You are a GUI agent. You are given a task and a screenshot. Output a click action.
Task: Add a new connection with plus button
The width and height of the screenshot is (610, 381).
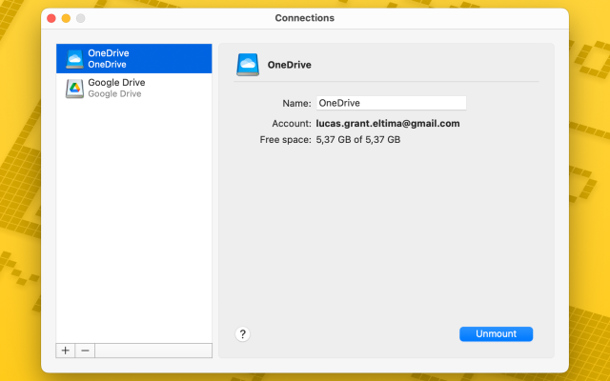coord(66,351)
